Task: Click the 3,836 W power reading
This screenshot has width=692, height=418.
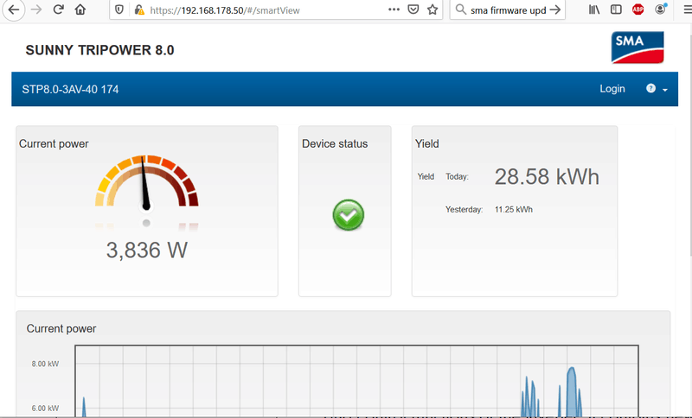Action: point(146,250)
